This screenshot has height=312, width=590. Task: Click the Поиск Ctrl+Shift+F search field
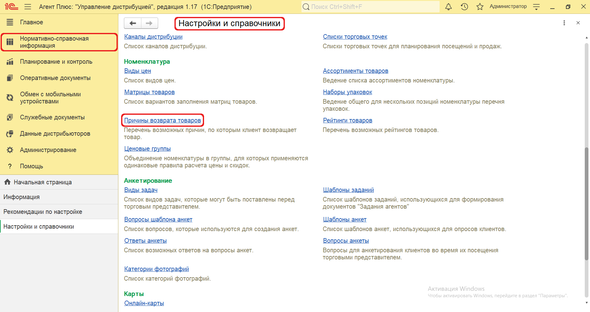pyautogui.click(x=371, y=7)
